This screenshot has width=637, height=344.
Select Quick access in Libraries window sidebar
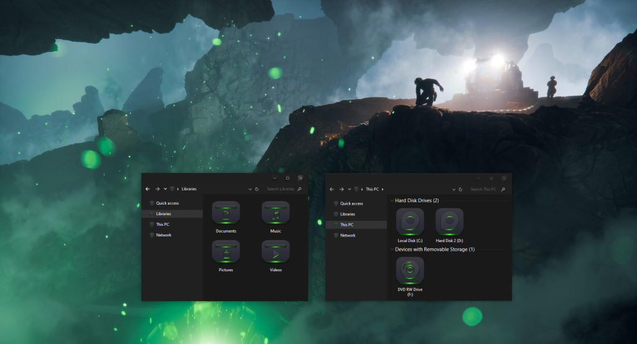click(167, 203)
